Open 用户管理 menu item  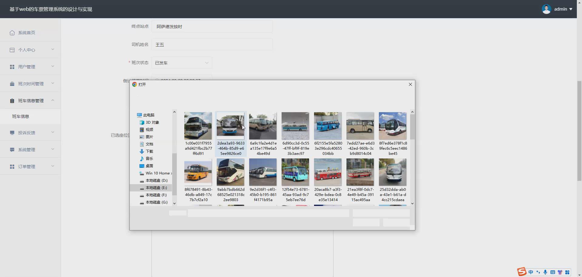click(x=30, y=67)
